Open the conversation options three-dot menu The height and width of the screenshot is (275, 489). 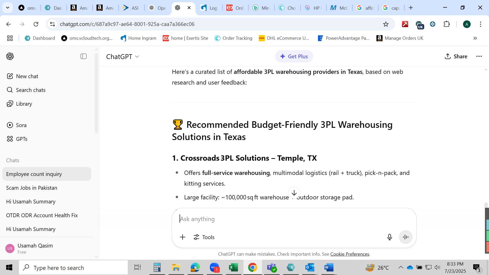479,57
